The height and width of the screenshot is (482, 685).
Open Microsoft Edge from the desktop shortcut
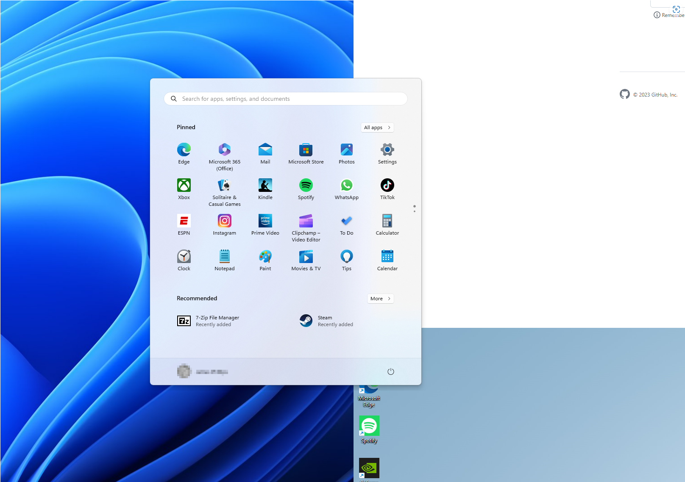368,390
